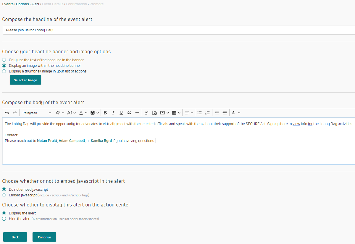
Task: Click the redo arrow in the editor toolbar
Action: tap(15, 113)
